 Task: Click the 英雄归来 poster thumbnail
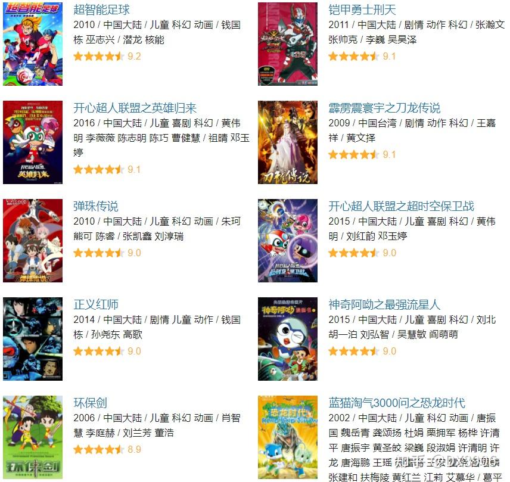click(x=33, y=142)
